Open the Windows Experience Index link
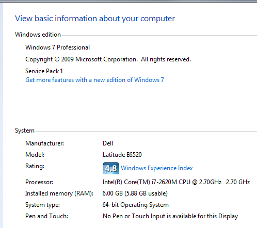Screen dimensions: 257x228 [x=157, y=168]
